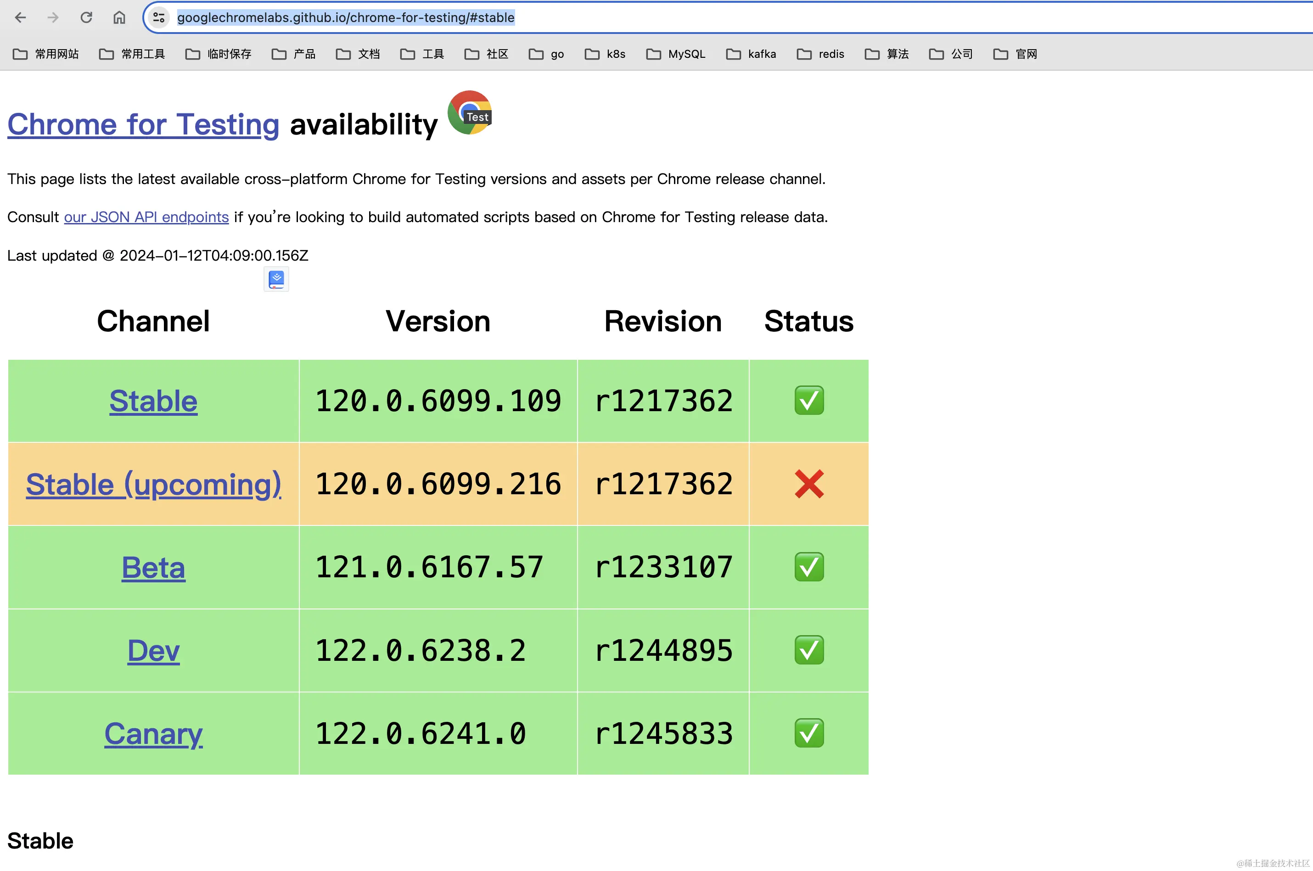This screenshot has width=1313, height=871.
Task: Open the k8s bookmarks folder
Action: tap(605, 54)
